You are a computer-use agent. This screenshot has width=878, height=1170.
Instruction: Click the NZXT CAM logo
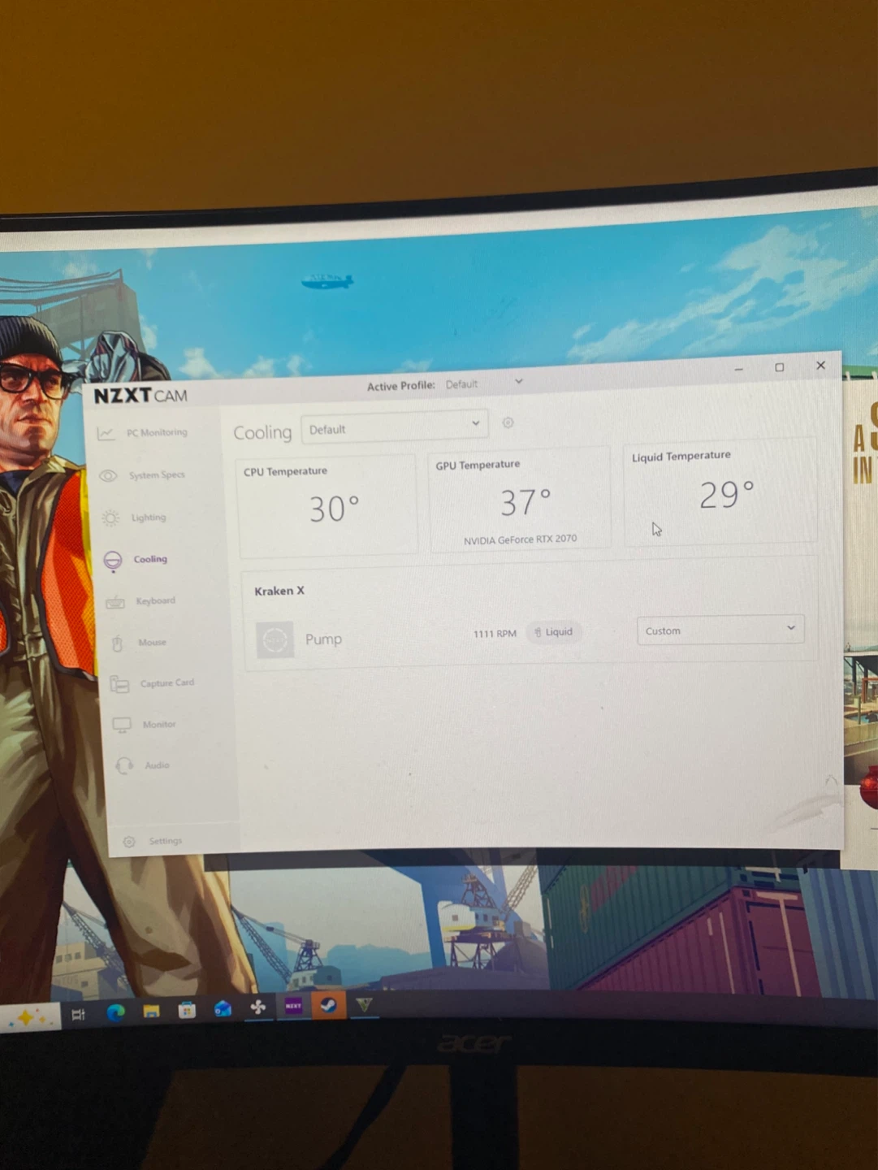coord(141,396)
